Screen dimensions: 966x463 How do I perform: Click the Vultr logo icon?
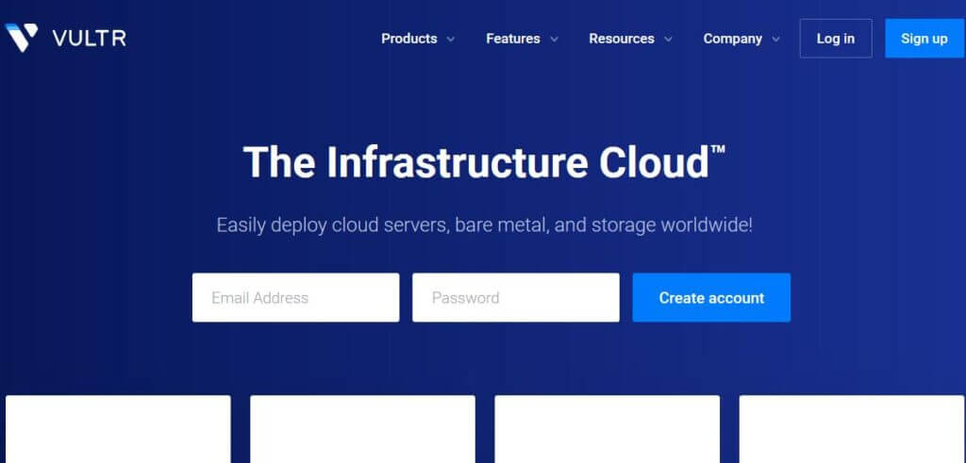pyautogui.click(x=21, y=38)
